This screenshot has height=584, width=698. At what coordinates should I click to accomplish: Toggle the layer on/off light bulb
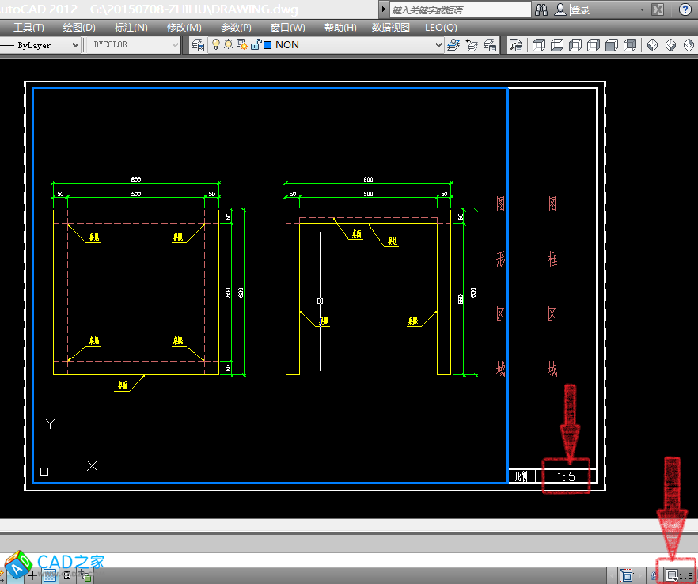tap(215, 45)
